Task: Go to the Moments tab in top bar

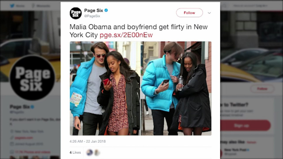Action: pos(41,6)
